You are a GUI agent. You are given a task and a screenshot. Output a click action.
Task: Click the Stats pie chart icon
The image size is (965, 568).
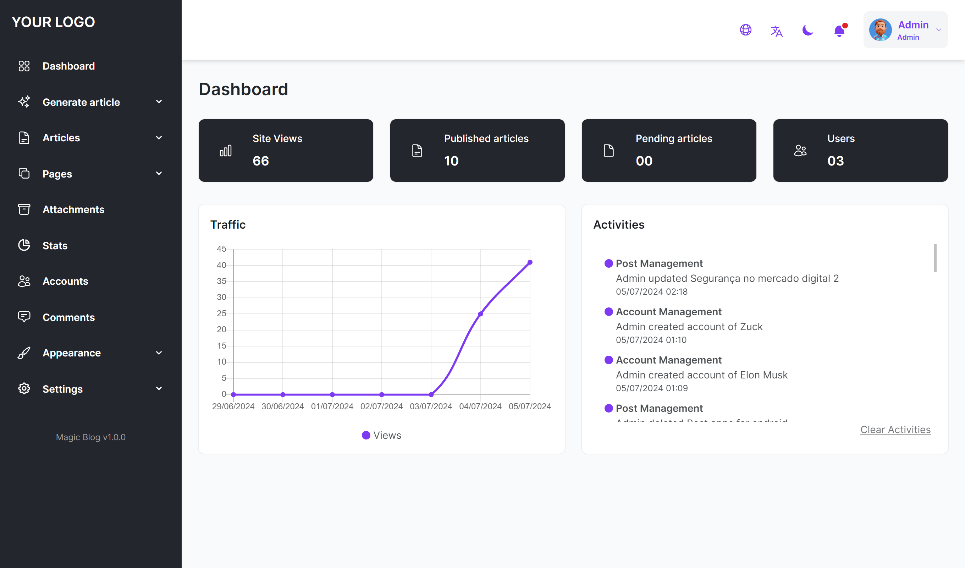(24, 245)
